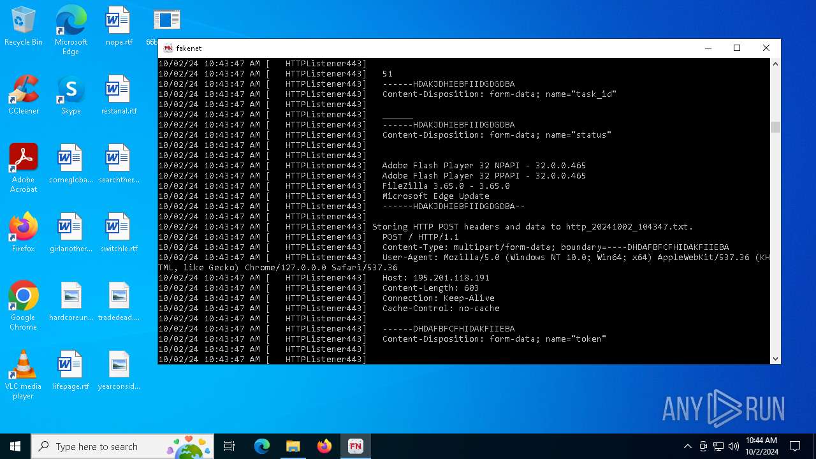Open girlanother... document icon
This screenshot has width=816, height=459.
pyautogui.click(x=71, y=233)
